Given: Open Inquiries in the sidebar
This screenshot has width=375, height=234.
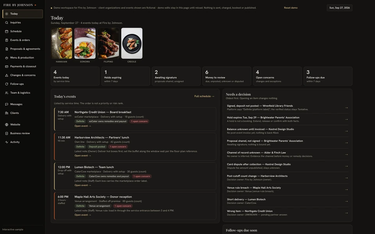Looking at the screenshot, I should click(x=23, y=23).
